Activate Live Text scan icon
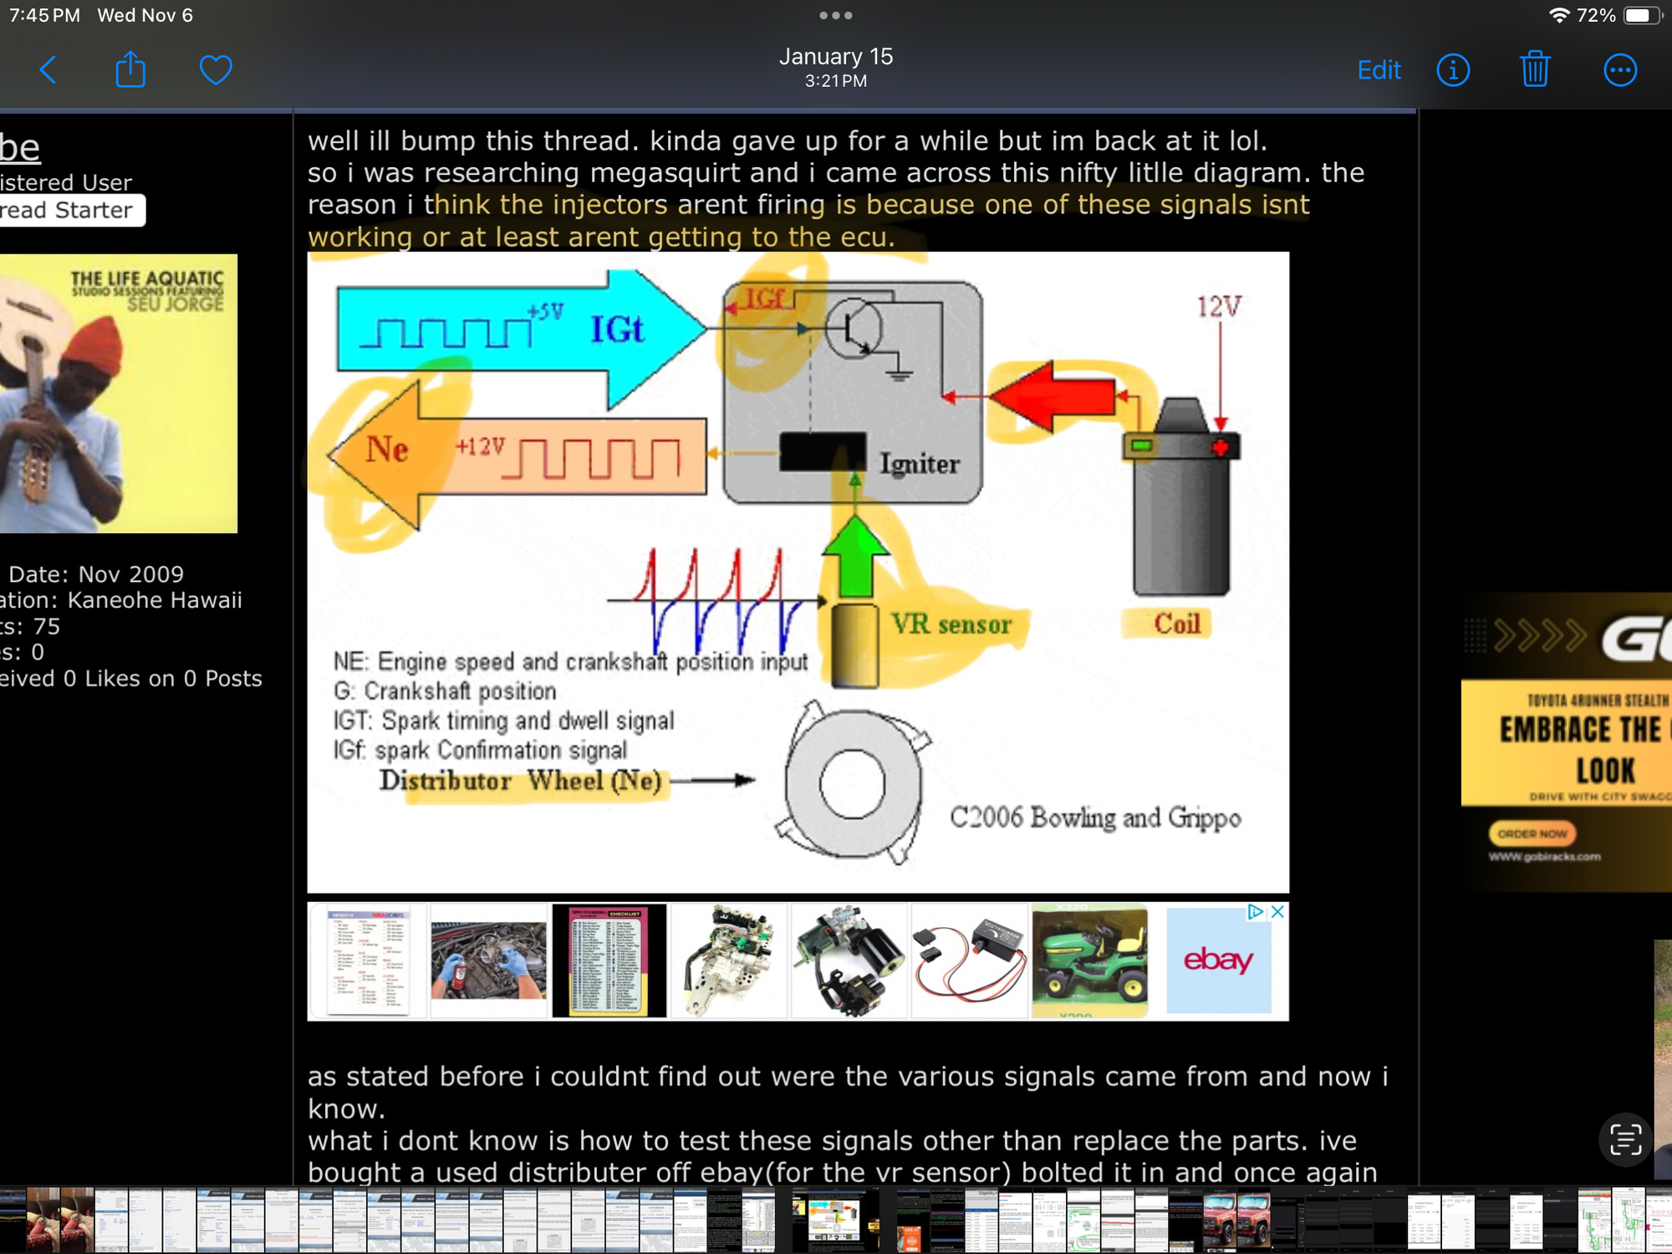1672x1254 pixels. (1625, 1139)
